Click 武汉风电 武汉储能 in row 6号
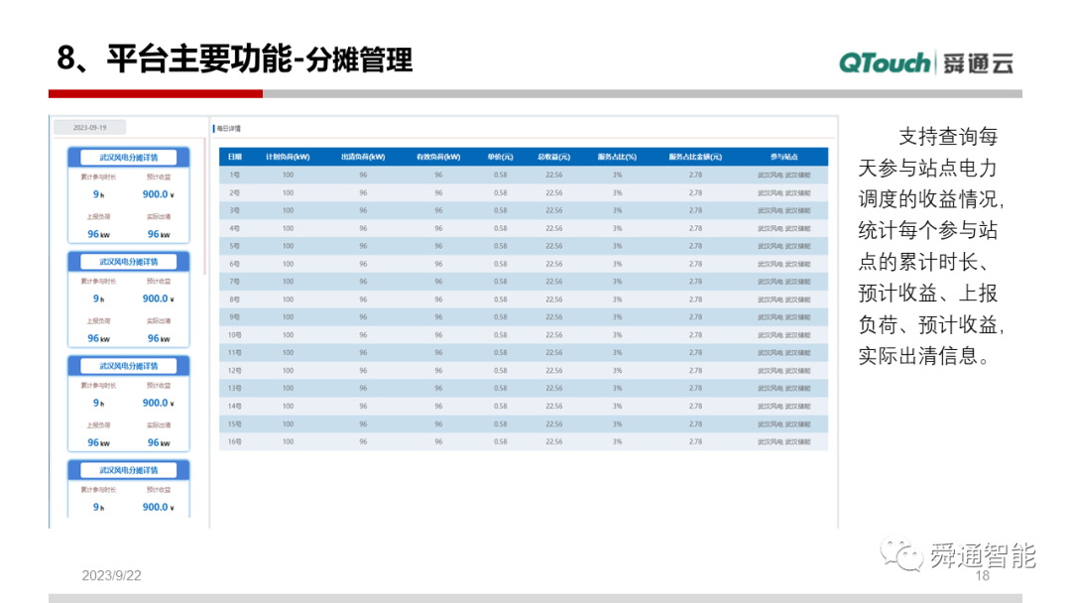Image resolution: width=1071 pixels, height=603 pixels. [x=783, y=264]
